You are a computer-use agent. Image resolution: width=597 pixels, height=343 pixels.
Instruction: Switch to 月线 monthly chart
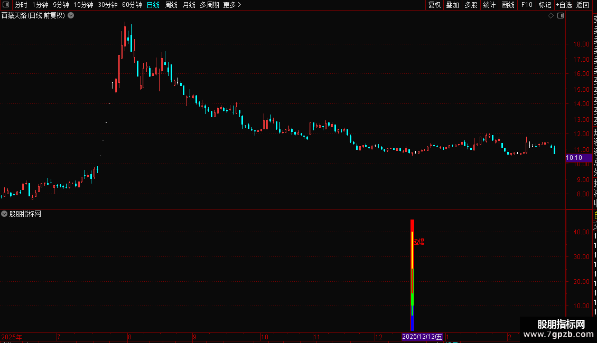pyautogui.click(x=189, y=5)
